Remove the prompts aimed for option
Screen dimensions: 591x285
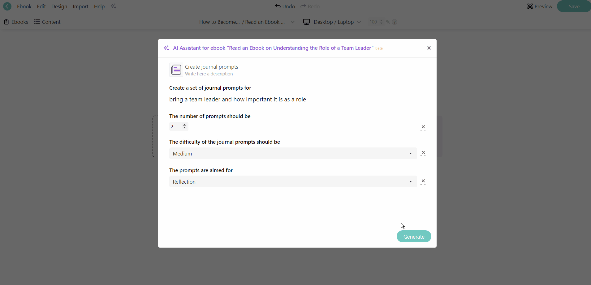(x=423, y=182)
